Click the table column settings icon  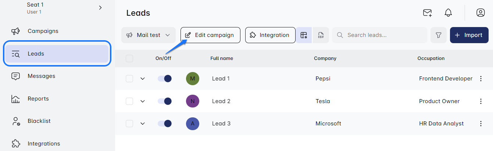pyautogui.click(x=304, y=35)
